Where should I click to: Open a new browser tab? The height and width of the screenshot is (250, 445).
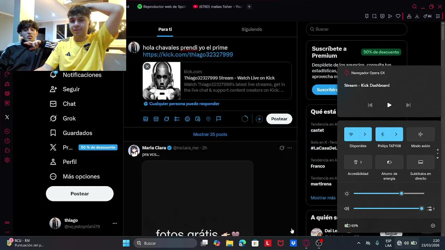[249, 7]
